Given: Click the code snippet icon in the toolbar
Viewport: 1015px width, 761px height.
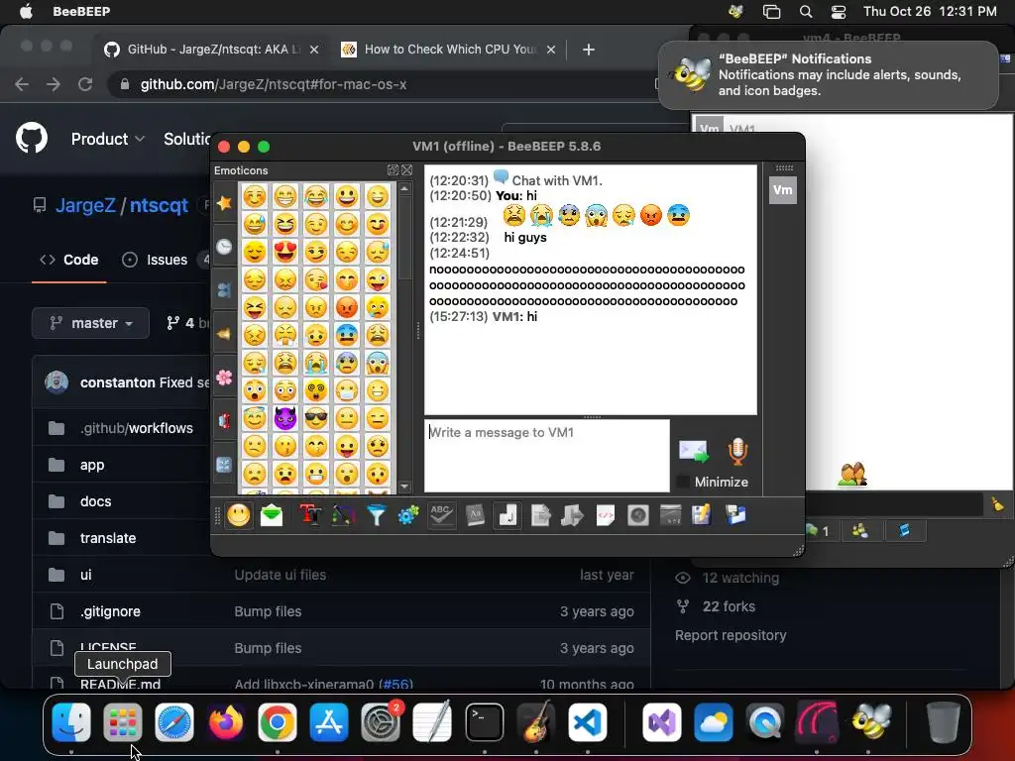Looking at the screenshot, I should click(x=606, y=515).
